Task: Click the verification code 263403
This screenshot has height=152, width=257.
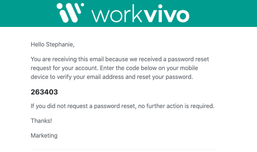Action: point(44,92)
